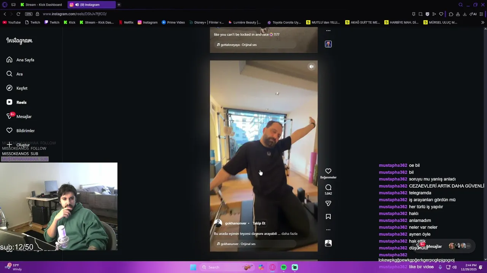Share the reel with paper plane icon
This screenshot has width=487, height=273.
coord(328,204)
